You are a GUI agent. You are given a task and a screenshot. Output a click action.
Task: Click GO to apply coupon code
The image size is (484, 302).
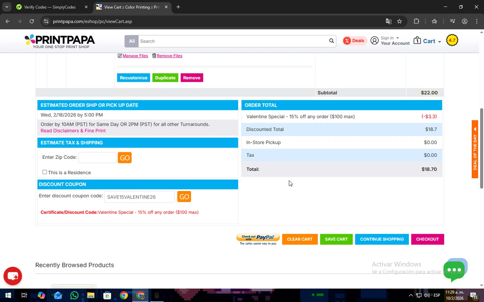click(184, 197)
